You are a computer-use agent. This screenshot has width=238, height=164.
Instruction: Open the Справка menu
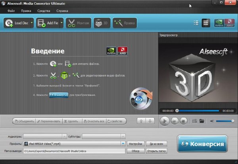(62, 11)
